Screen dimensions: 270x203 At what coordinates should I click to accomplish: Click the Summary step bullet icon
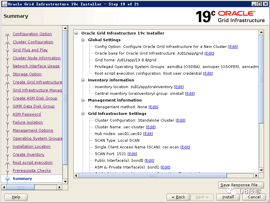(7, 179)
